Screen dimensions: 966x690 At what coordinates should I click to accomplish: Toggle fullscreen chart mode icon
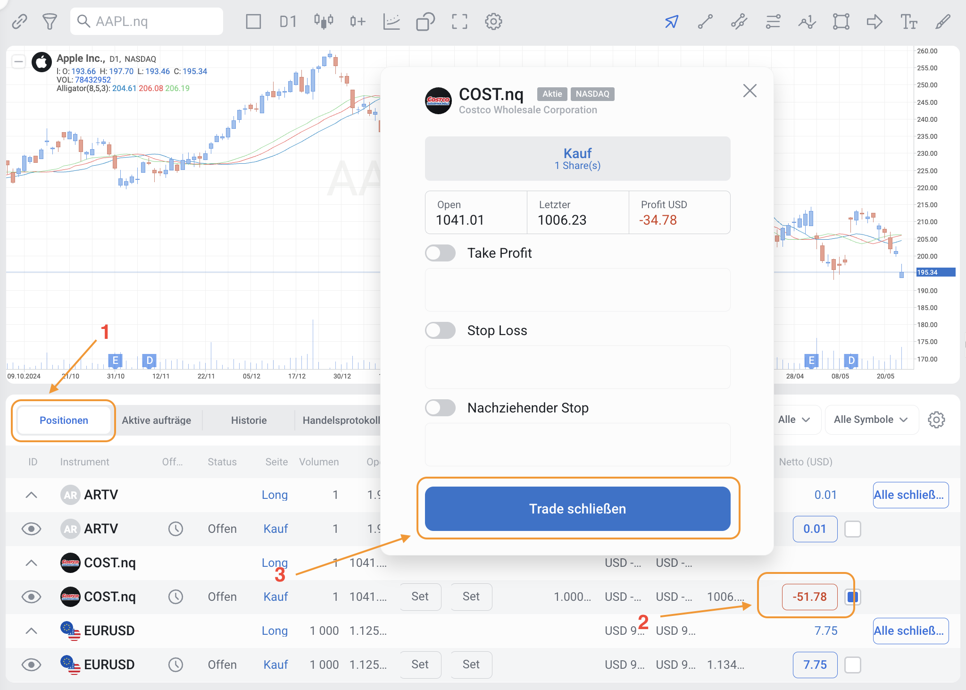tap(459, 22)
